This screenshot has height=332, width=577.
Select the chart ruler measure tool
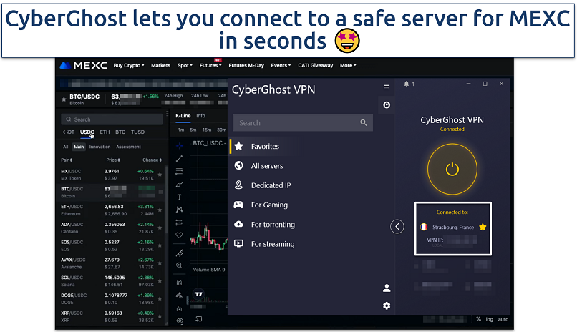pyautogui.click(x=179, y=253)
